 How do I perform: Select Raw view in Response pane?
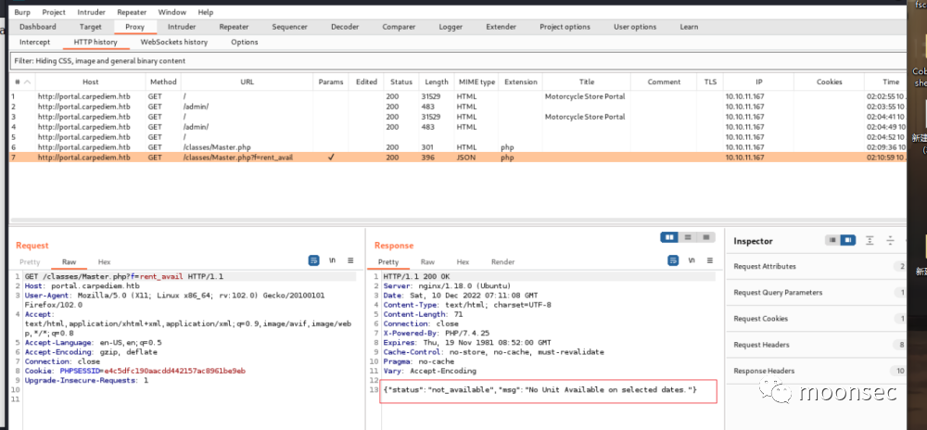[x=427, y=261]
